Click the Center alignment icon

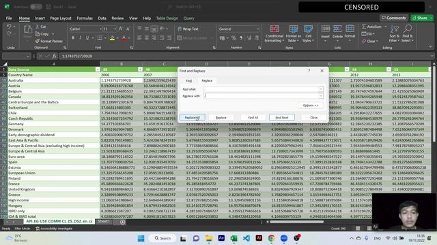pos(147,38)
